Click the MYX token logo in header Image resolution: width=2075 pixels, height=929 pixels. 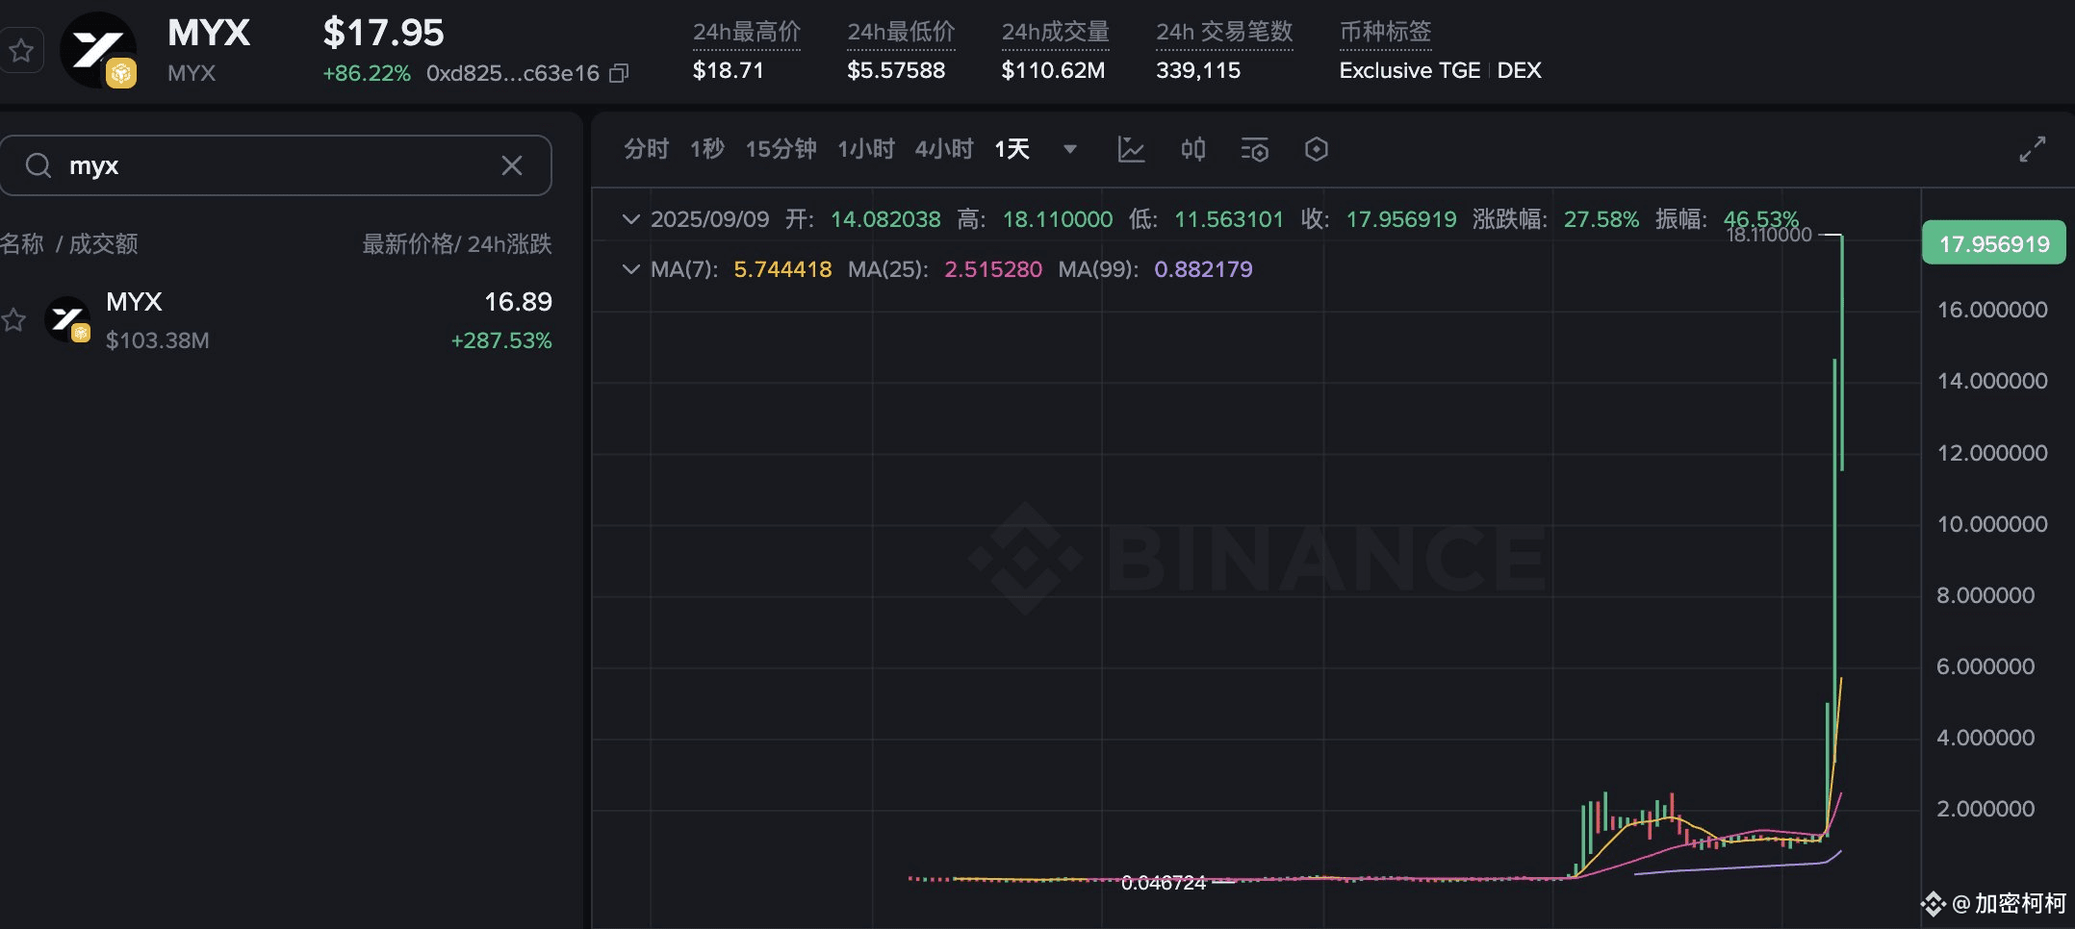(98, 50)
